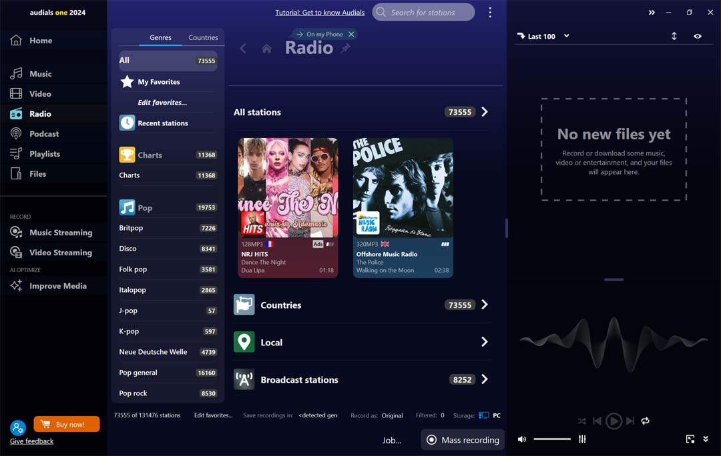Change the Record as Original setting
Image resolution: width=721 pixels, height=456 pixels.
(x=393, y=415)
